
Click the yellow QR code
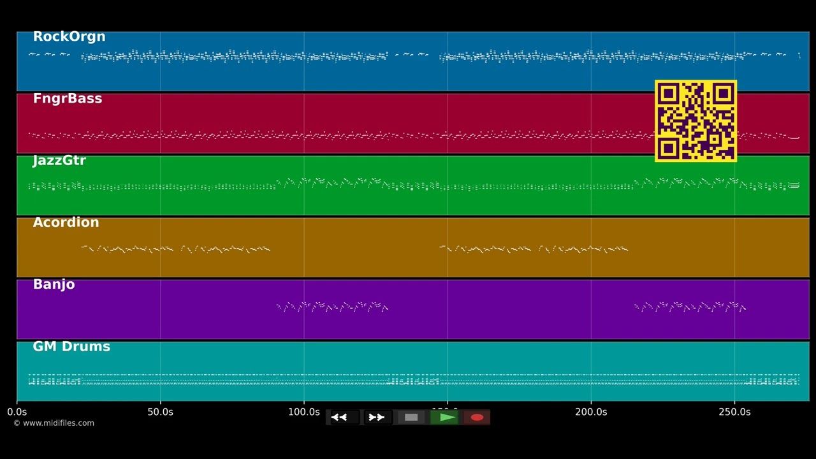click(696, 120)
